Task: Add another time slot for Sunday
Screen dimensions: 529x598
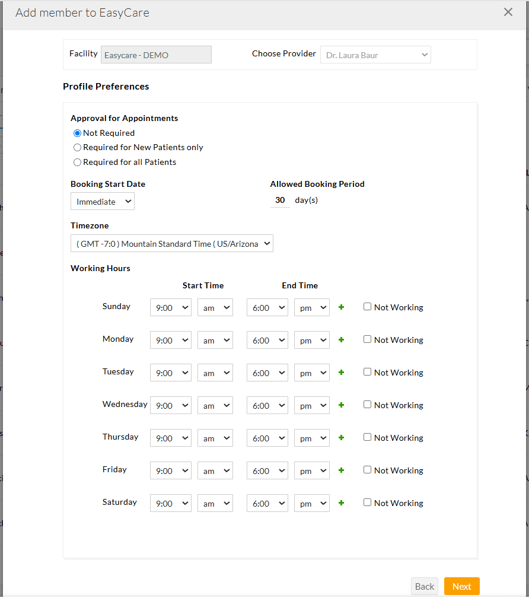Action: click(340, 307)
